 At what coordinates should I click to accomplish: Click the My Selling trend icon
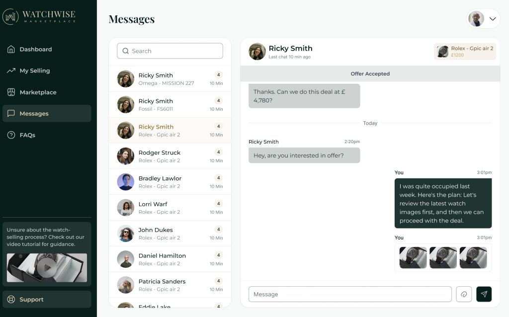11,71
